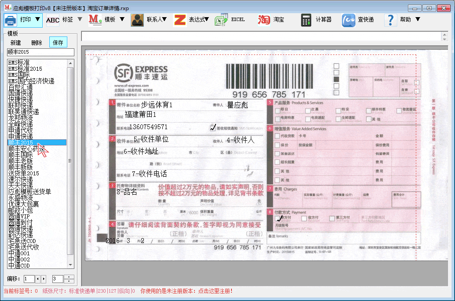Select 送货单2015 template
Screen dimensions: 455x301
[x=23, y=173]
